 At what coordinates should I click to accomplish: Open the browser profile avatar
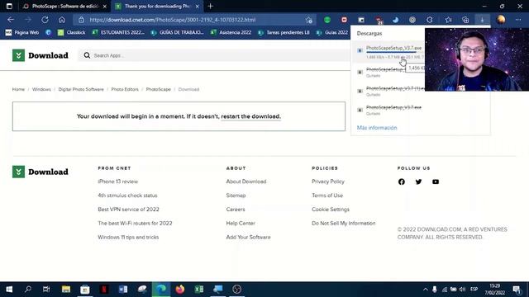[x=501, y=20]
